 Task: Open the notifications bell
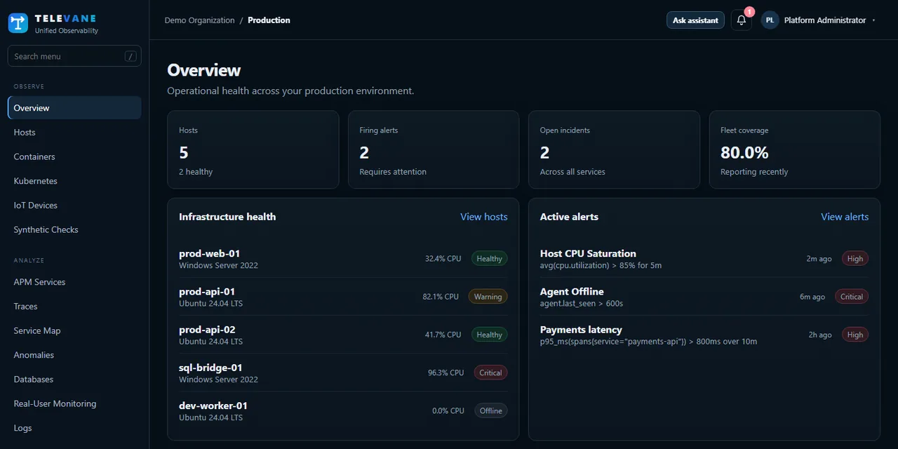[742, 20]
